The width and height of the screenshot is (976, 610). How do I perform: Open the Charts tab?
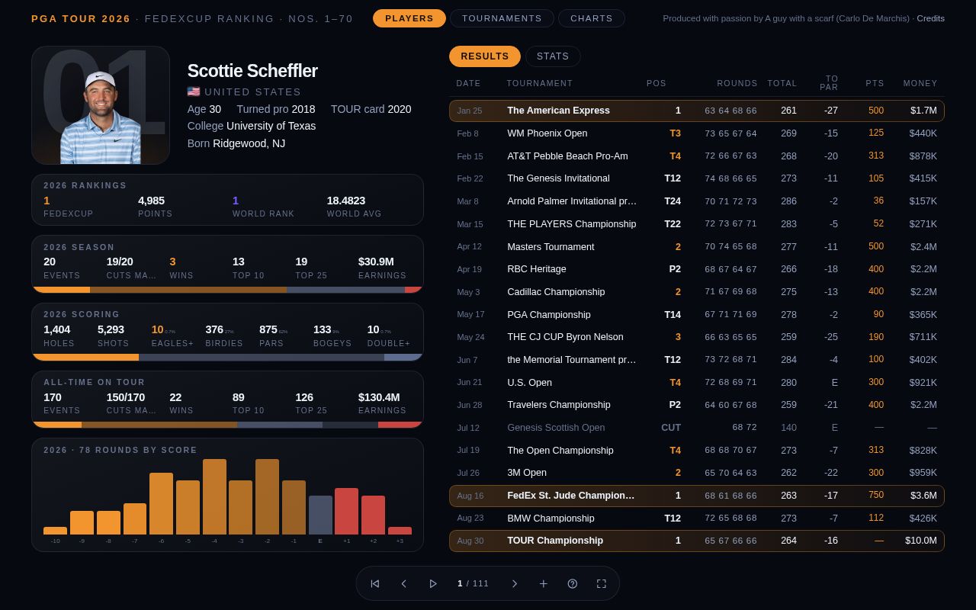click(592, 18)
